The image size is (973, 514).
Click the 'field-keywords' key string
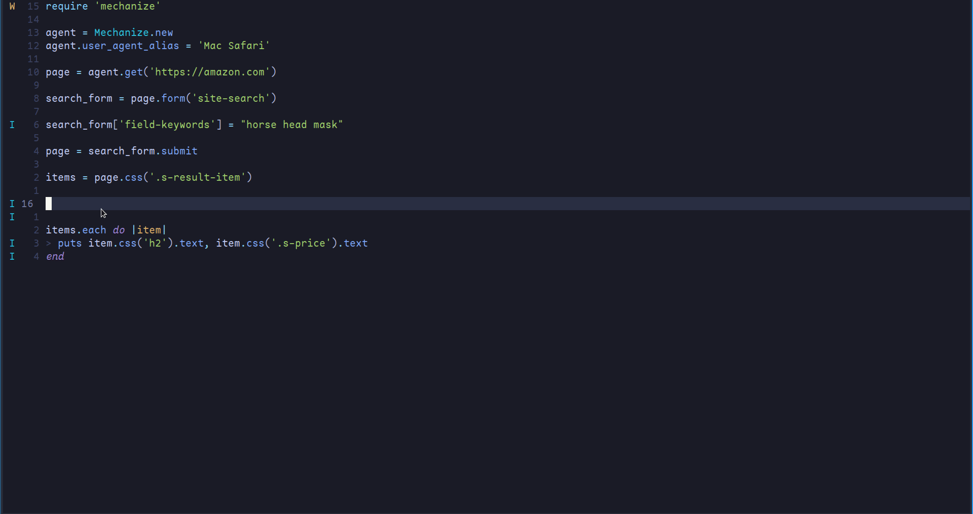[167, 125]
